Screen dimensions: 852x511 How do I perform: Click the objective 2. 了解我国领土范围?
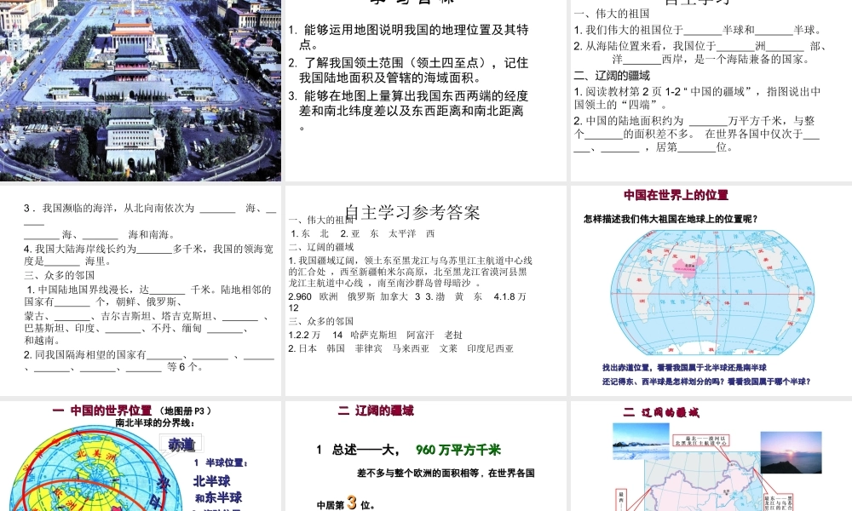click(x=409, y=70)
